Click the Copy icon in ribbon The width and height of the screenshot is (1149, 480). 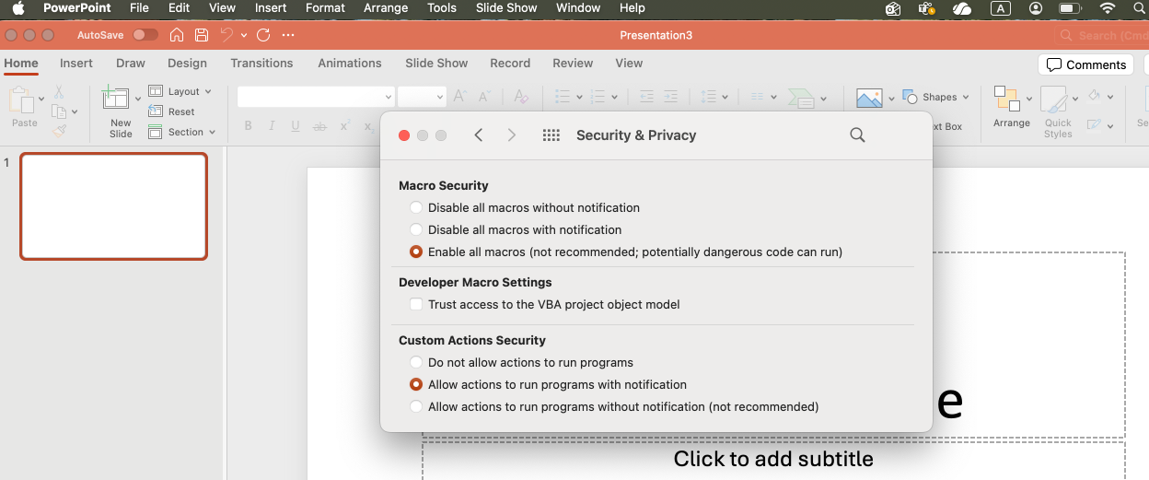point(59,111)
